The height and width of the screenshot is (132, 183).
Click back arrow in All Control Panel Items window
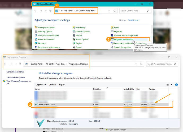(x=36, y=11)
